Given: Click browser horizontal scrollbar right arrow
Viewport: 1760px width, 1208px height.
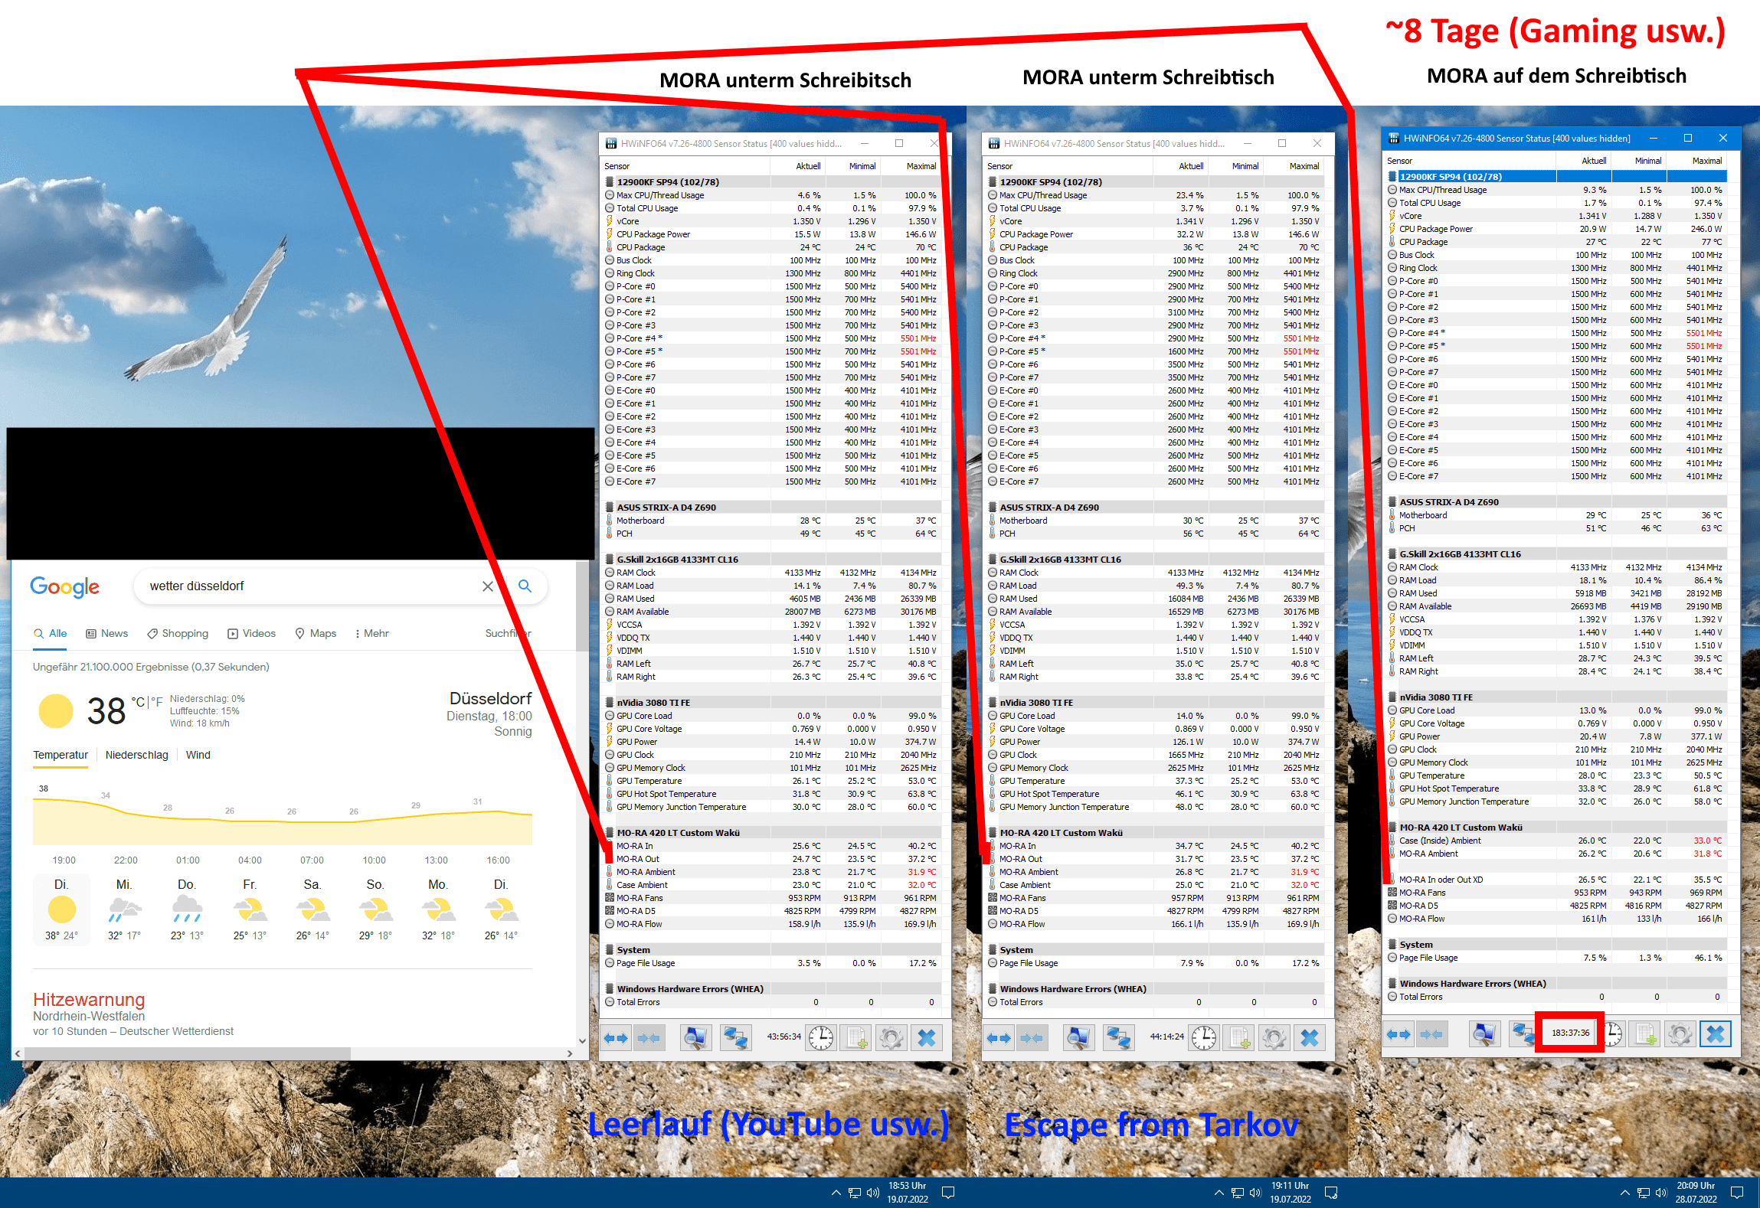Looking at the screenshot, I should point(569,1053).
